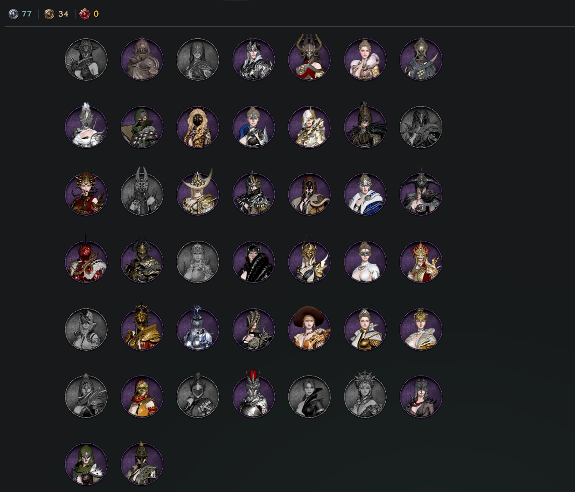
Task: Select the green hood portrait in bottom row
Action: [x=86, y=464]
